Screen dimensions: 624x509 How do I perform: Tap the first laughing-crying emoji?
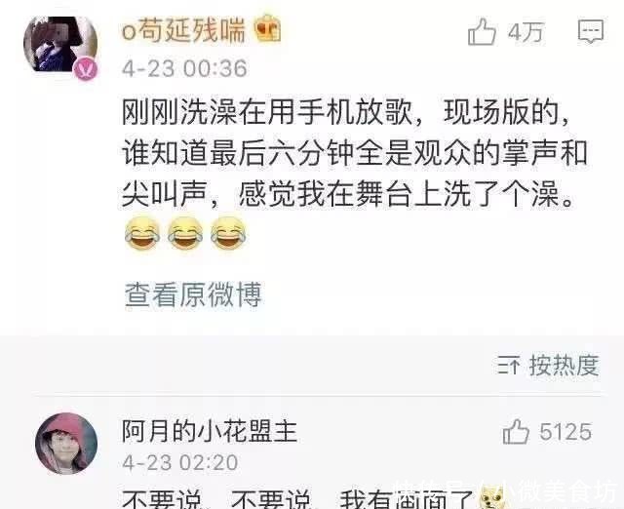[142, 233]
